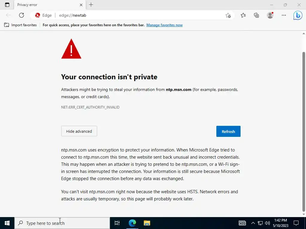
Task: Open File Explorer from taskbar
Action: pyautogui.click(x=147, y=223)
